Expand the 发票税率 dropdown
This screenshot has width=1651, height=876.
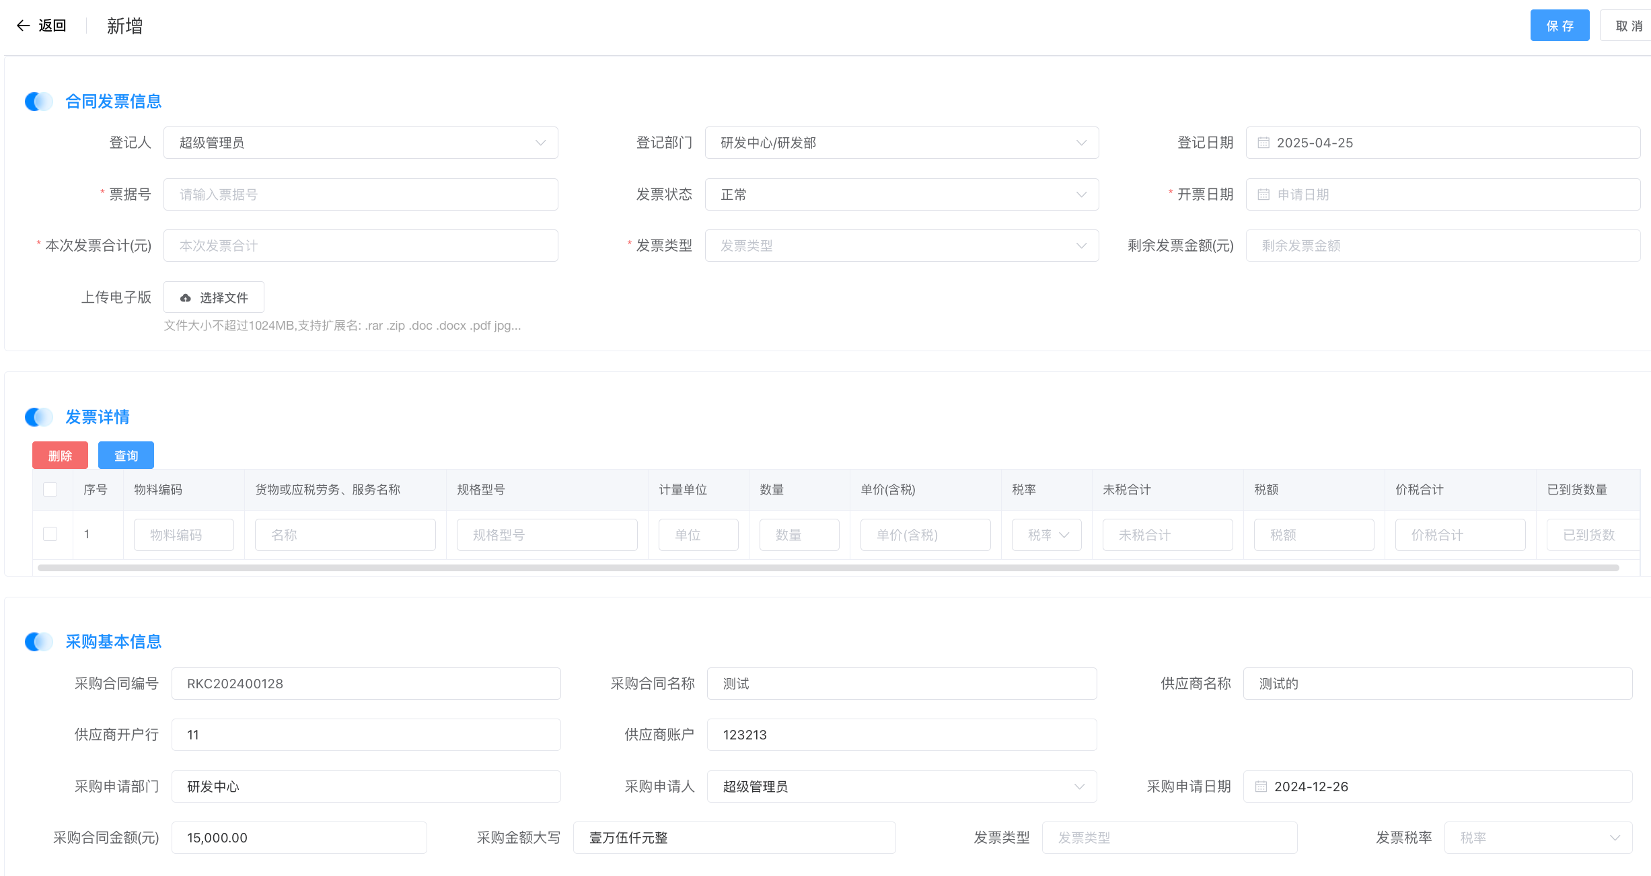pyautogui.click(x=1538, y=838)
